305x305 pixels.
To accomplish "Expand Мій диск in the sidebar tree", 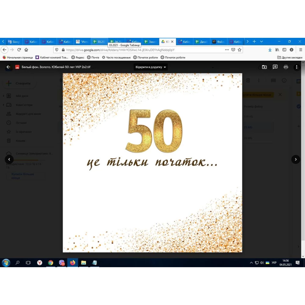I will pos(3,96).
